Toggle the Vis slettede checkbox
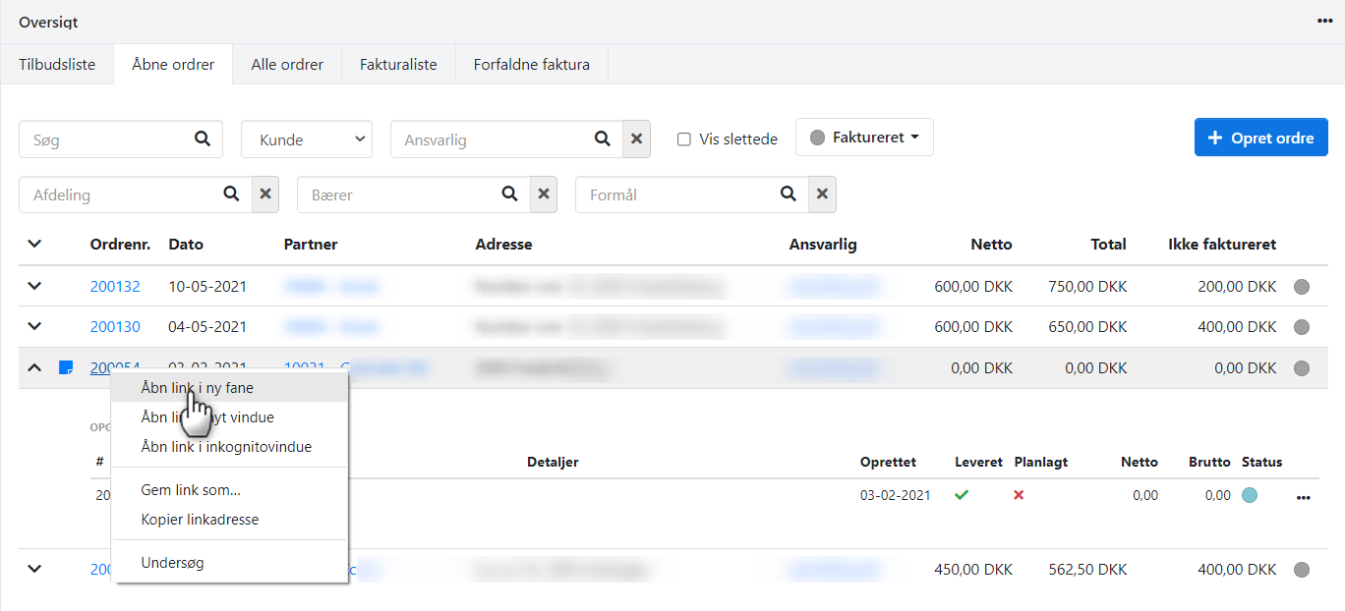The height and width of the screenshot is (611, 1345). pos(684,139)
